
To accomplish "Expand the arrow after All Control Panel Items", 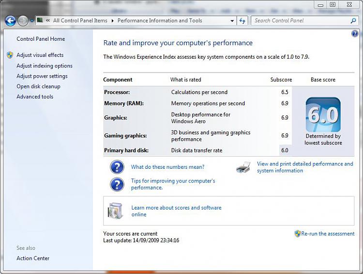I will click(112, 21).
